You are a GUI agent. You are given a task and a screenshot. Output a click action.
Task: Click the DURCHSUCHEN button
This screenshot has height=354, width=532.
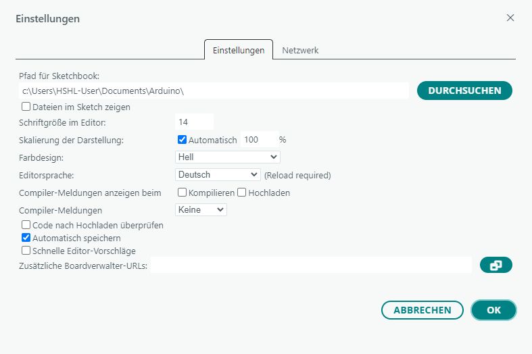coord(464,91)
